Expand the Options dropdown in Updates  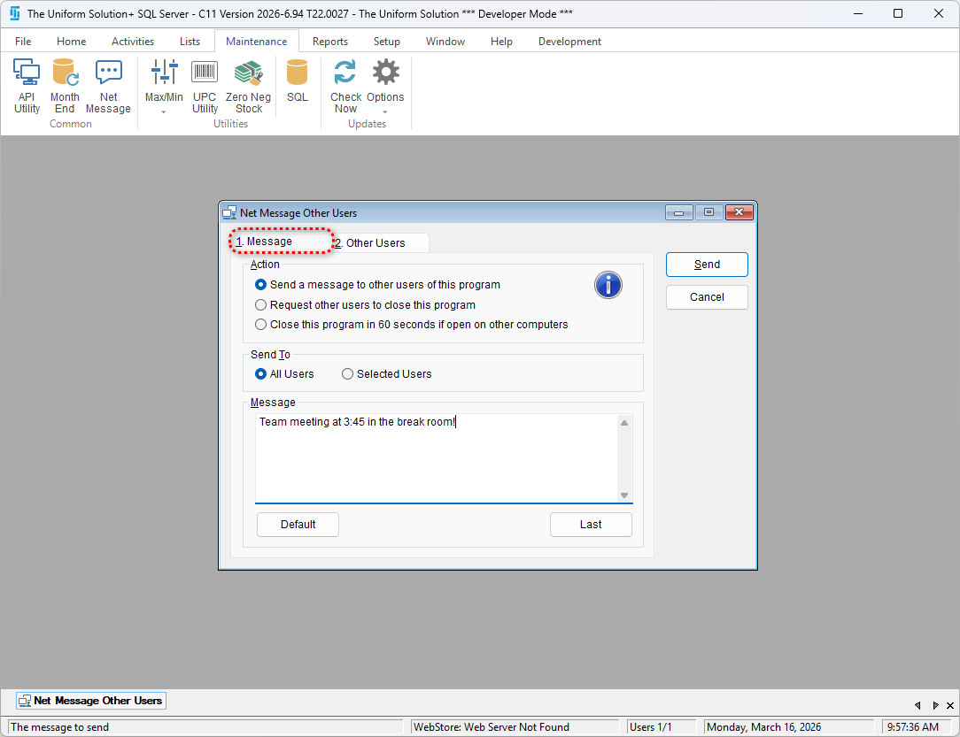[385, 112]
